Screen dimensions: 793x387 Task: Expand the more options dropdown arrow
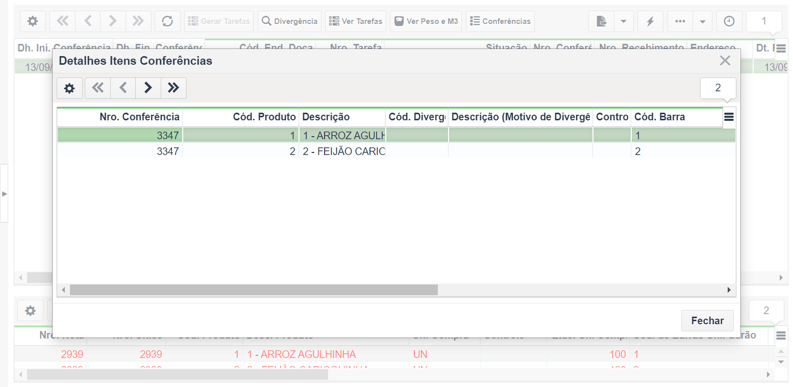[x=702, y=21]
